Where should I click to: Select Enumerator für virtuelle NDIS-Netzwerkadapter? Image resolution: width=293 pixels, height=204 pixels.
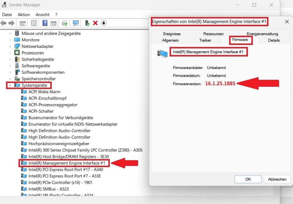pos(73,124)
